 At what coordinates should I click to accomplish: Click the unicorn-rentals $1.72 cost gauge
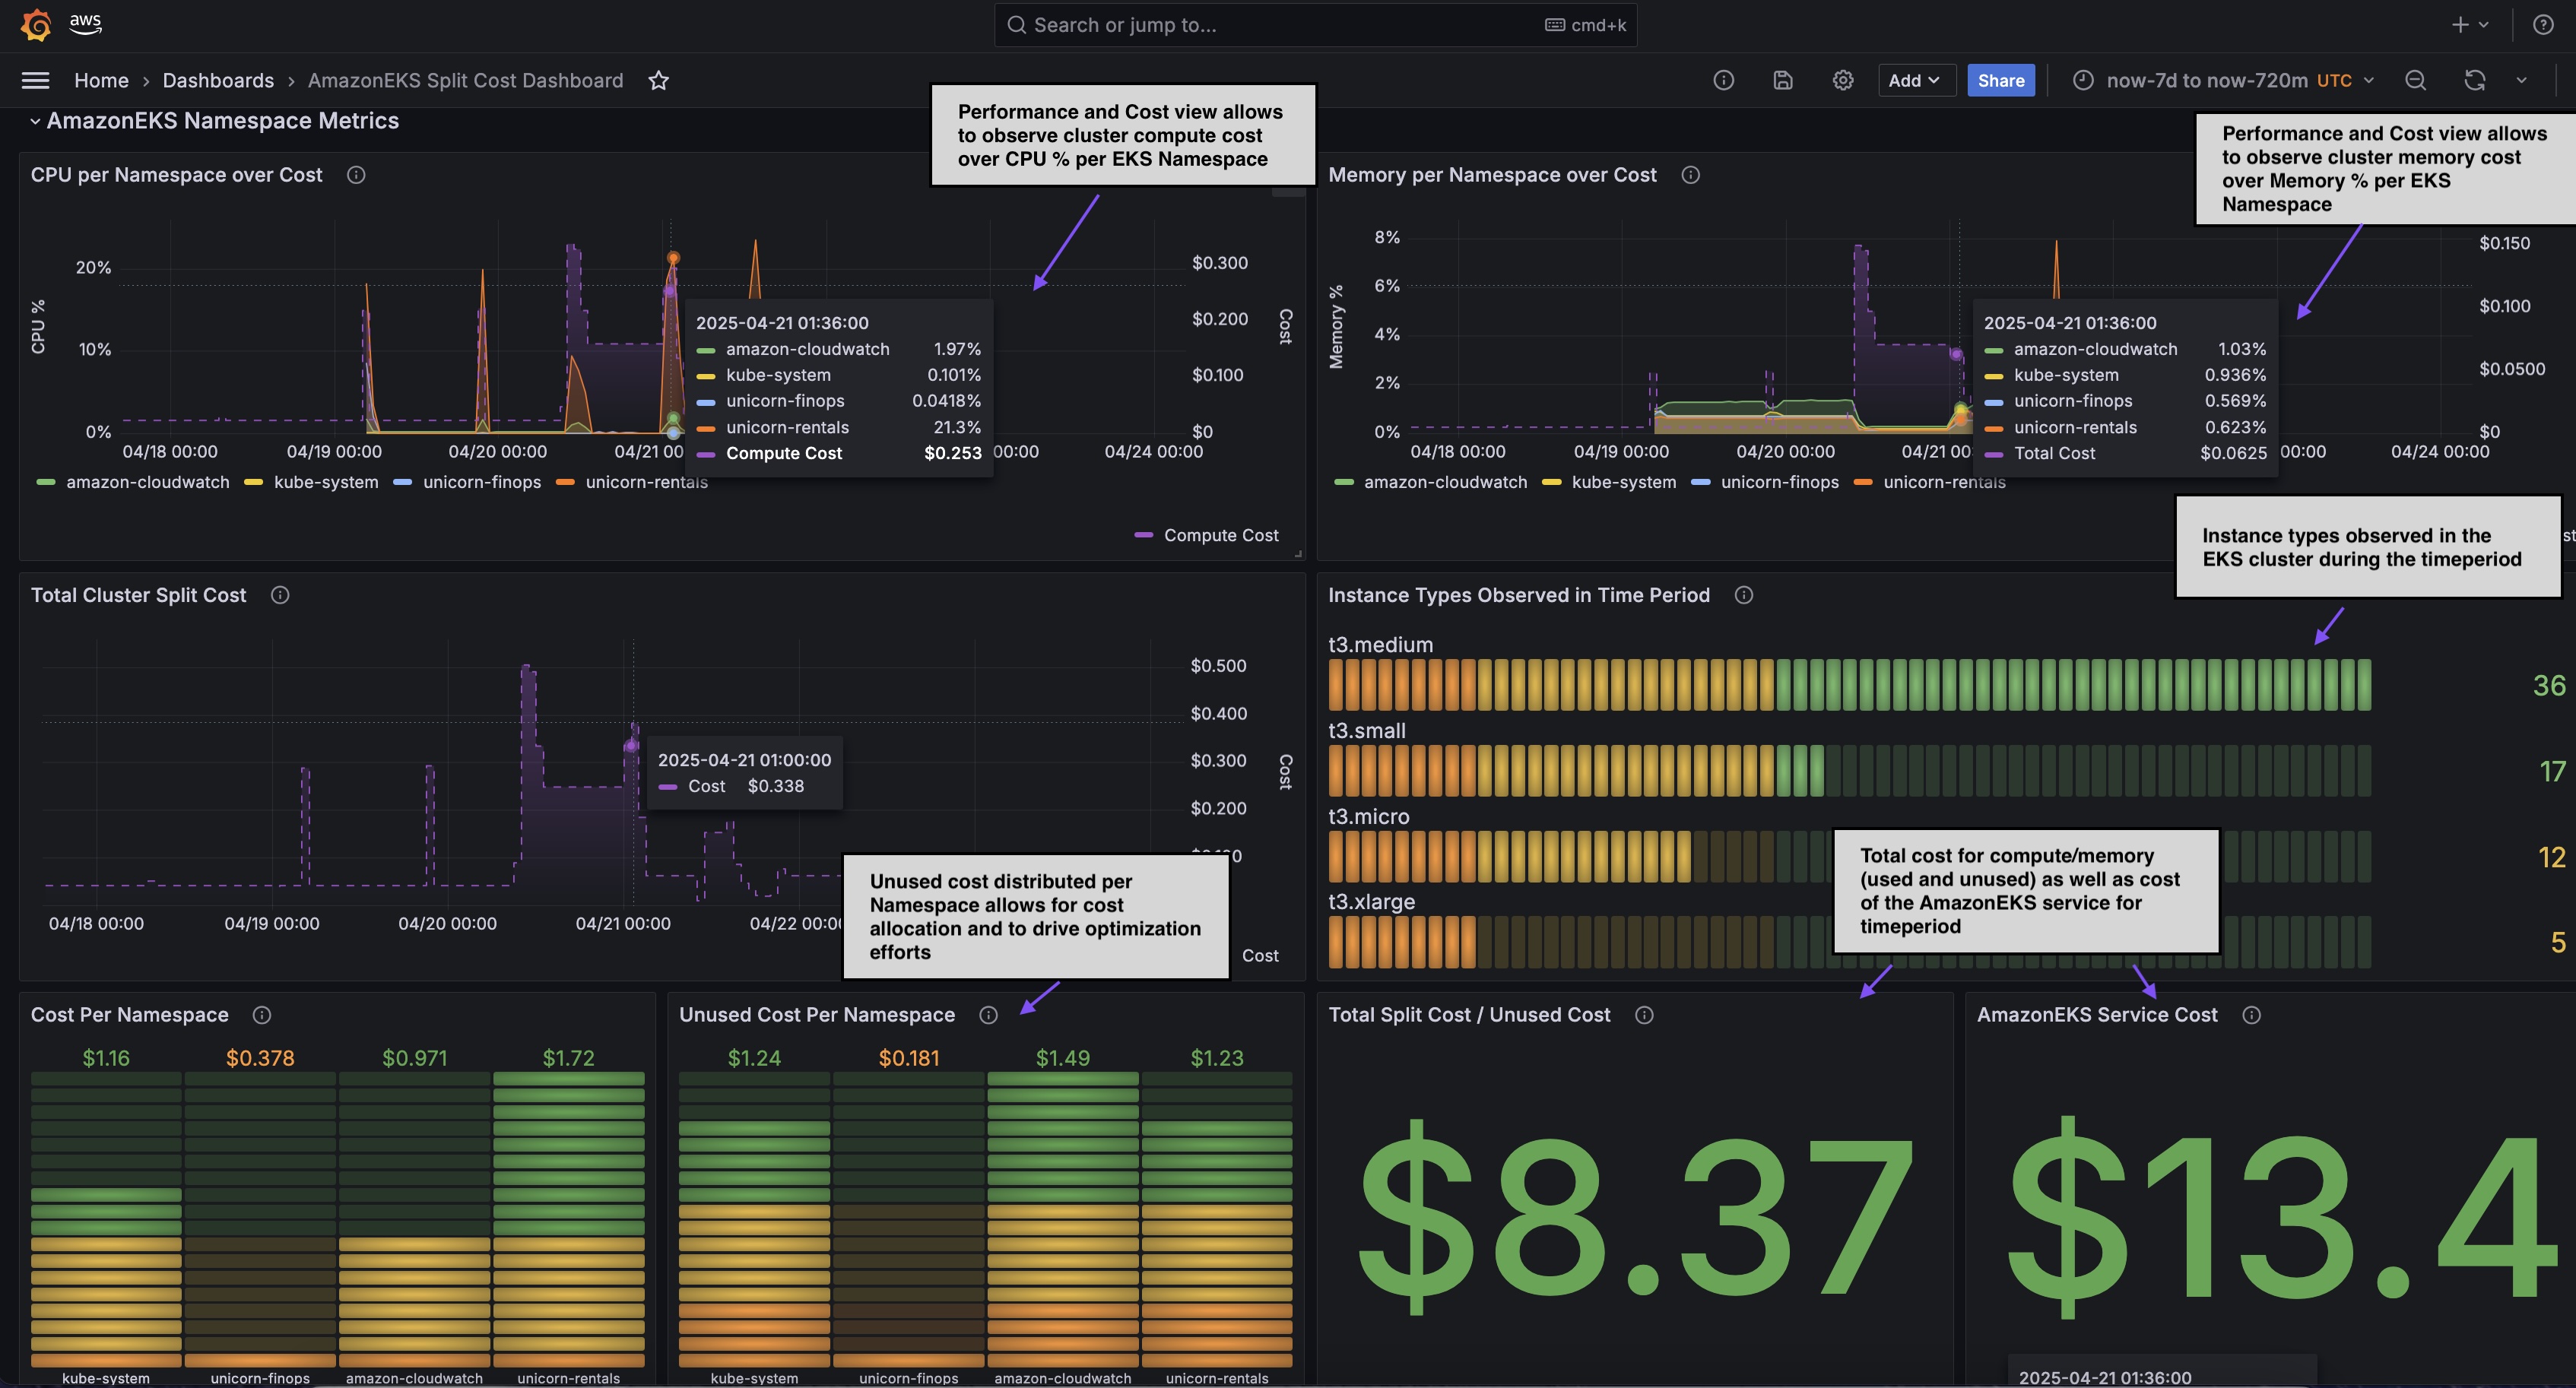[569, 1220]
